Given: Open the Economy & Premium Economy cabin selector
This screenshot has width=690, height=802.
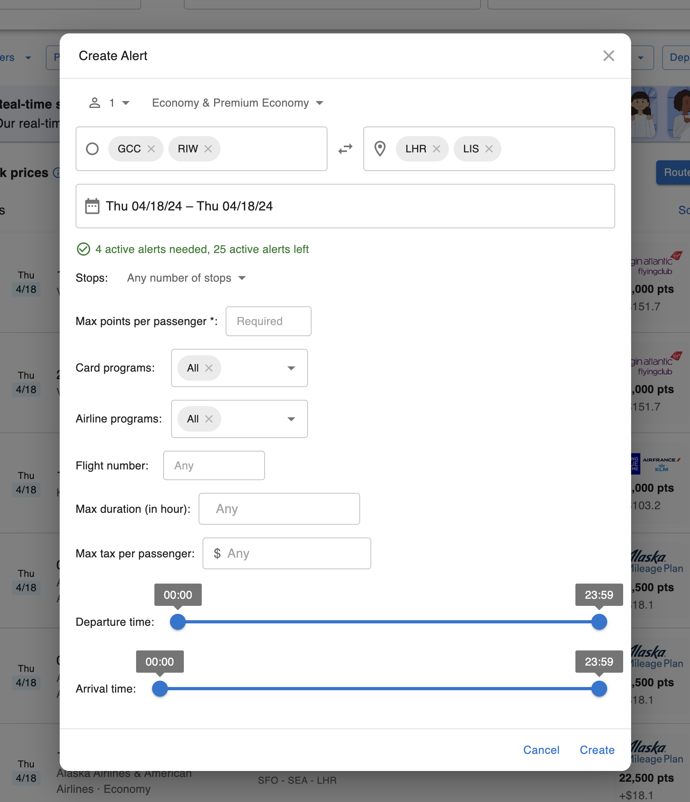Looking at the screenshot, I should [238, 103].
